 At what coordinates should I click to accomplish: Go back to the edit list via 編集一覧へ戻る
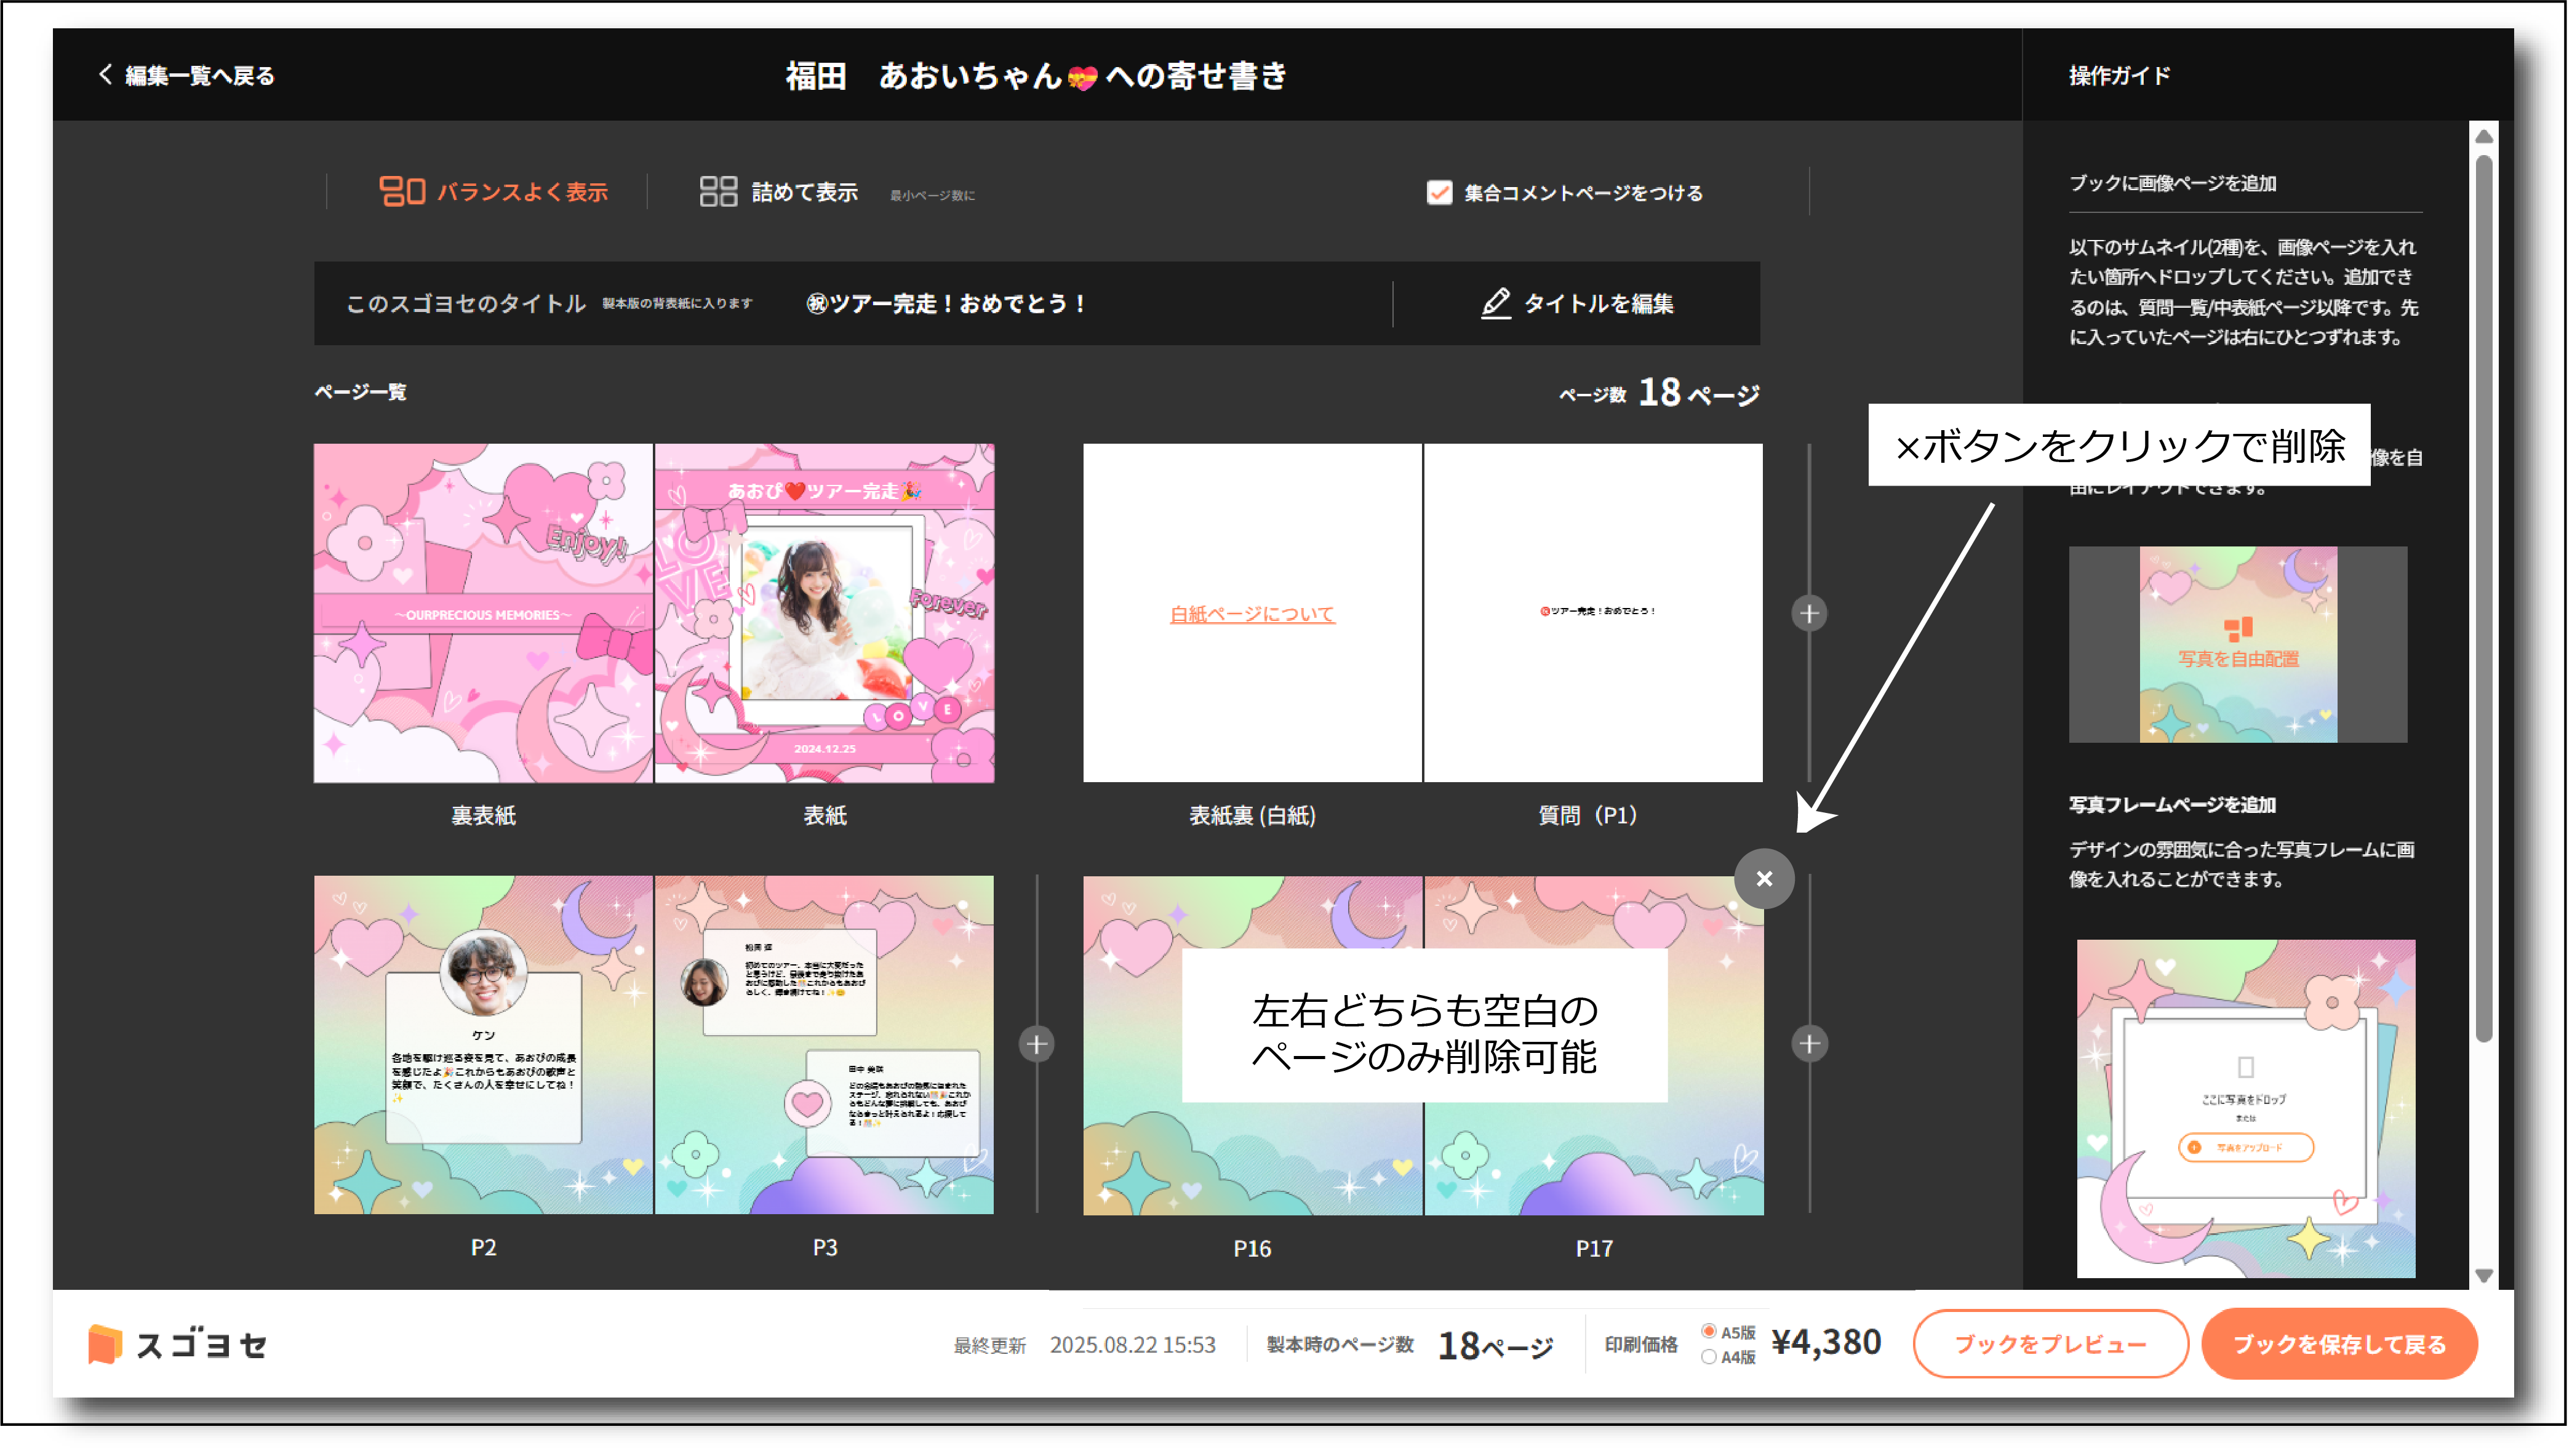pyautogui.click(x=187, y=75)
